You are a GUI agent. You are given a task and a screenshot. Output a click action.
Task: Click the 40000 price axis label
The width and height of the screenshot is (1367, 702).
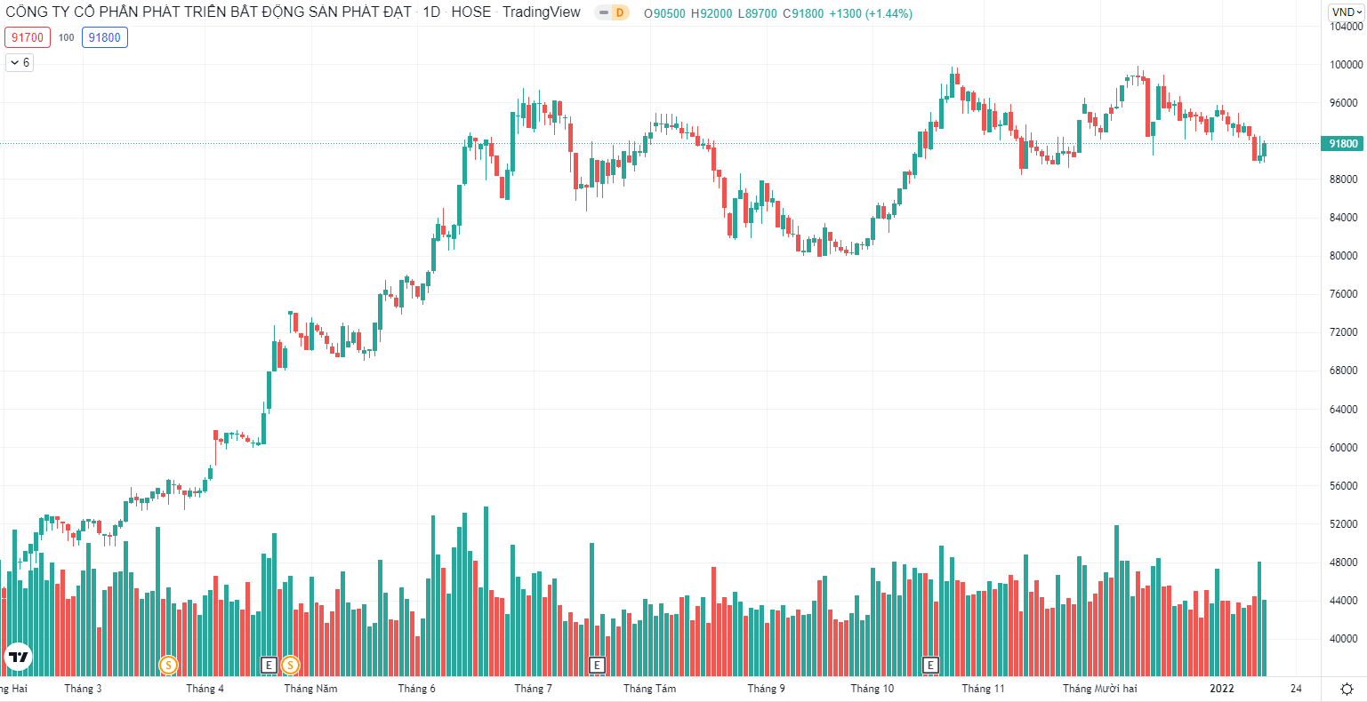coord(1346,639)
